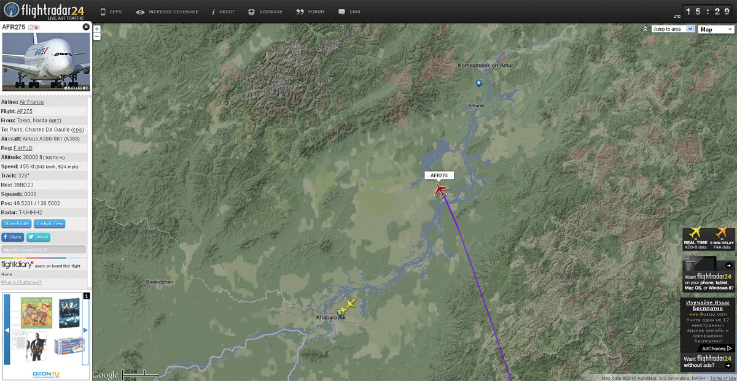The image size is (737, 381).
Task: Click the fr24.com/AFR275 URL field
Action: (x=43, y=250)
